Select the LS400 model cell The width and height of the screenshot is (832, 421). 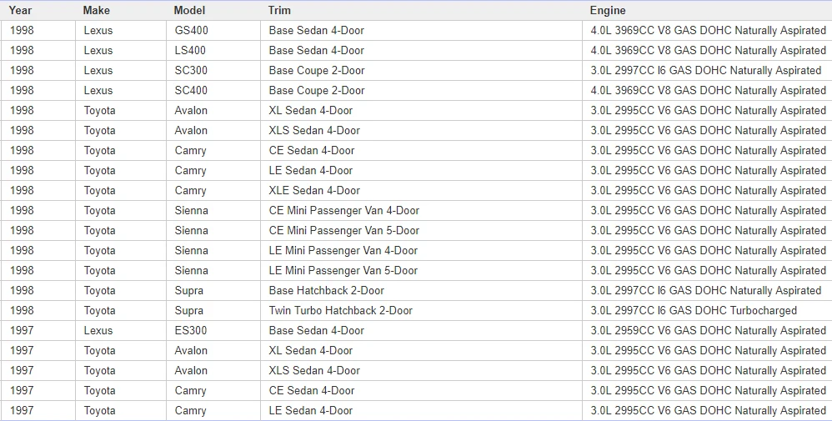click(213, 50)
